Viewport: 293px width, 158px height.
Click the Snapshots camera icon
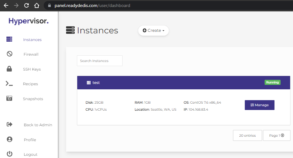(9, 98)
